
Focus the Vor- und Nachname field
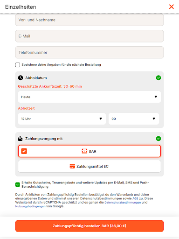(89, 20)
